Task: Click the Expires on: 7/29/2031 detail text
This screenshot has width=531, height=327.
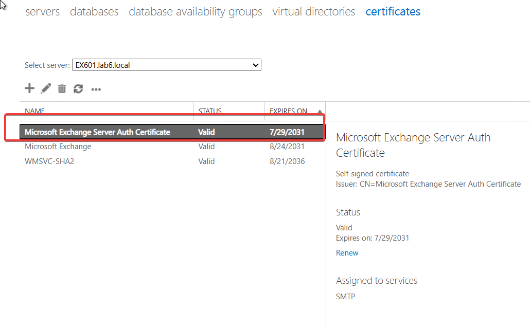Action: pyautogui.click(x=372, y=238)
